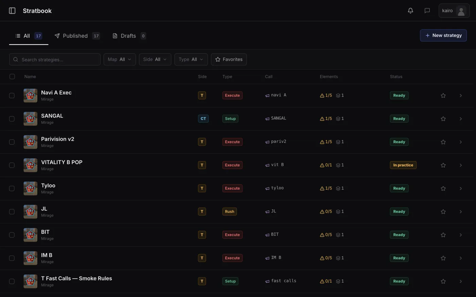476x297 pixels.
Task: Toggle the sidebar panel icon
Action: (12, 11)
